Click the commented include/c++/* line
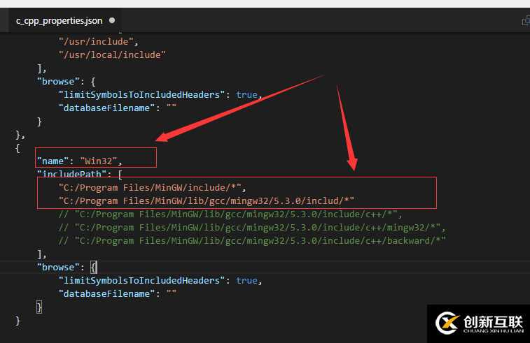This screenshot has height=343, width=530. tap(230, 214)
